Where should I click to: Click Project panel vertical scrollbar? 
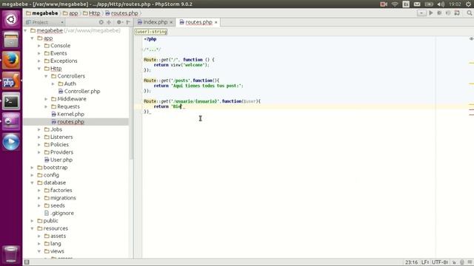[131, 94]
